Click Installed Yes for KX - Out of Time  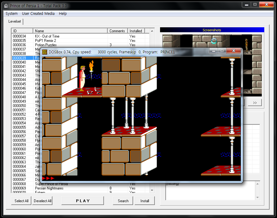[x=132, y=36]
